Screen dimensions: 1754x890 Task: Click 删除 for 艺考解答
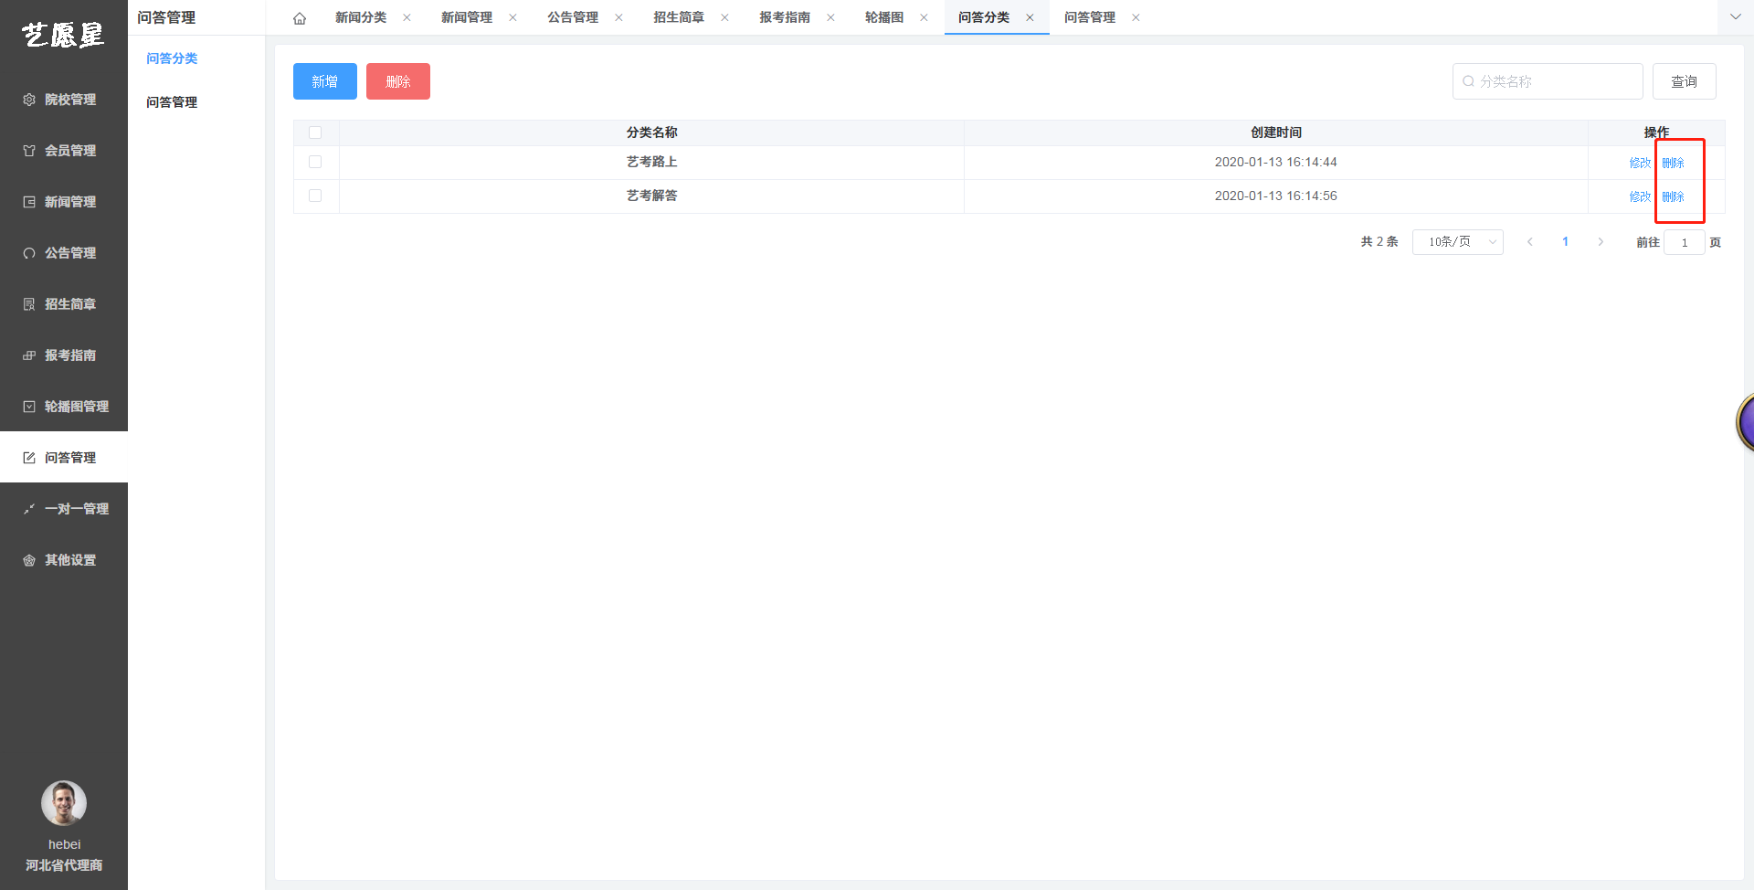(x=1673, y=196)
